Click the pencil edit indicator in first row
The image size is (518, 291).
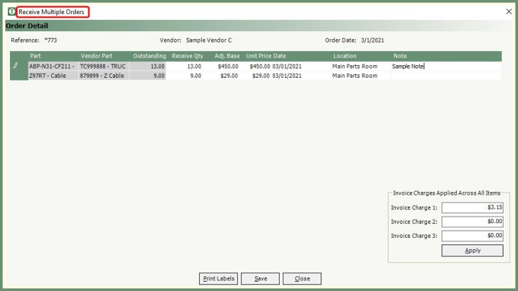coord(15,66)
